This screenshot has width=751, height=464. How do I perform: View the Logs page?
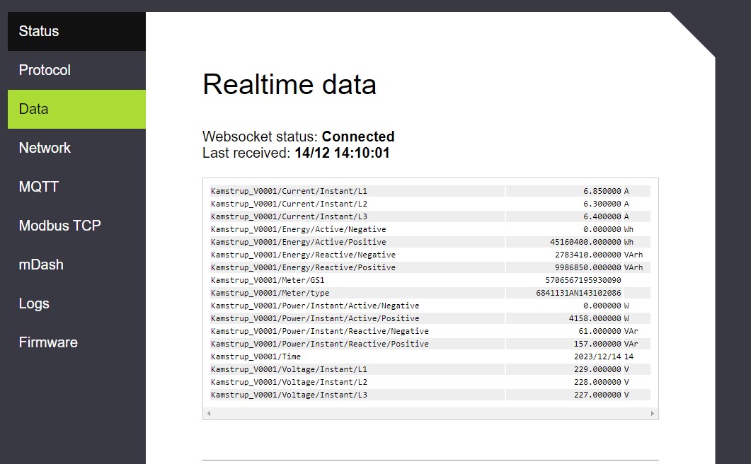[x=76, y=303]
